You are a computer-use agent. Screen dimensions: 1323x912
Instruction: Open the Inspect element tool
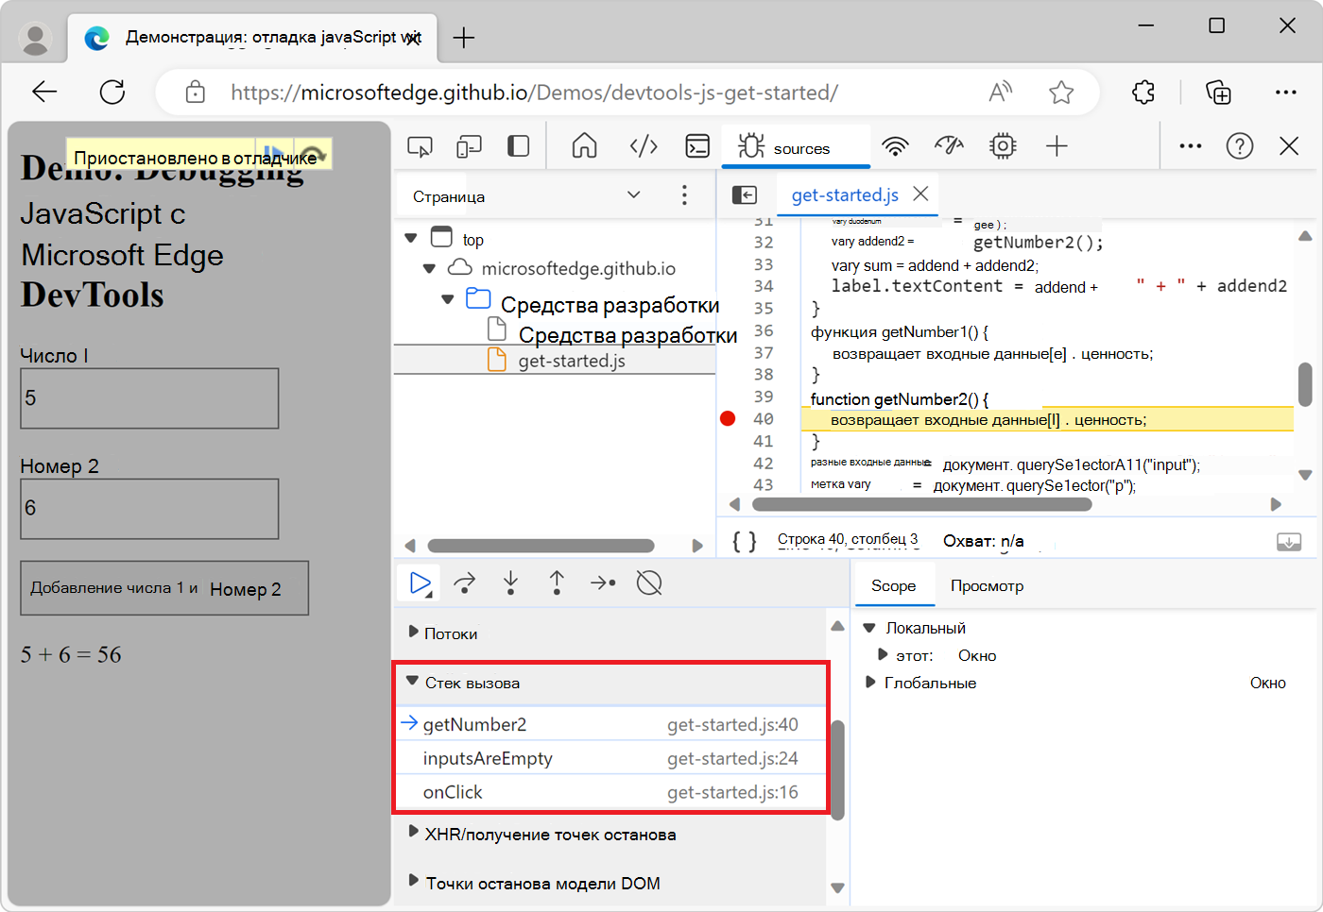[x=420, y=146]
